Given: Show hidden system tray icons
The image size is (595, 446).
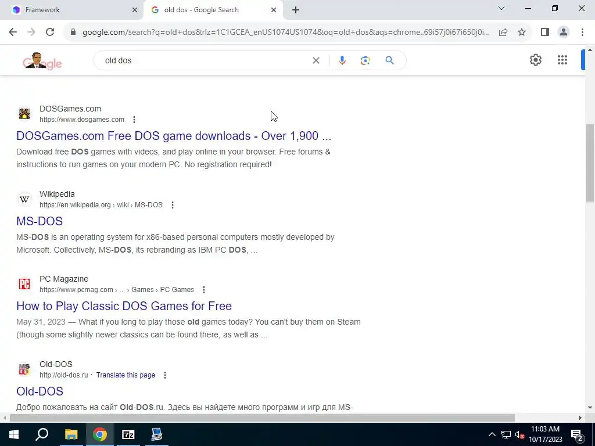Looking at the screenshot, I should [492, 434].
